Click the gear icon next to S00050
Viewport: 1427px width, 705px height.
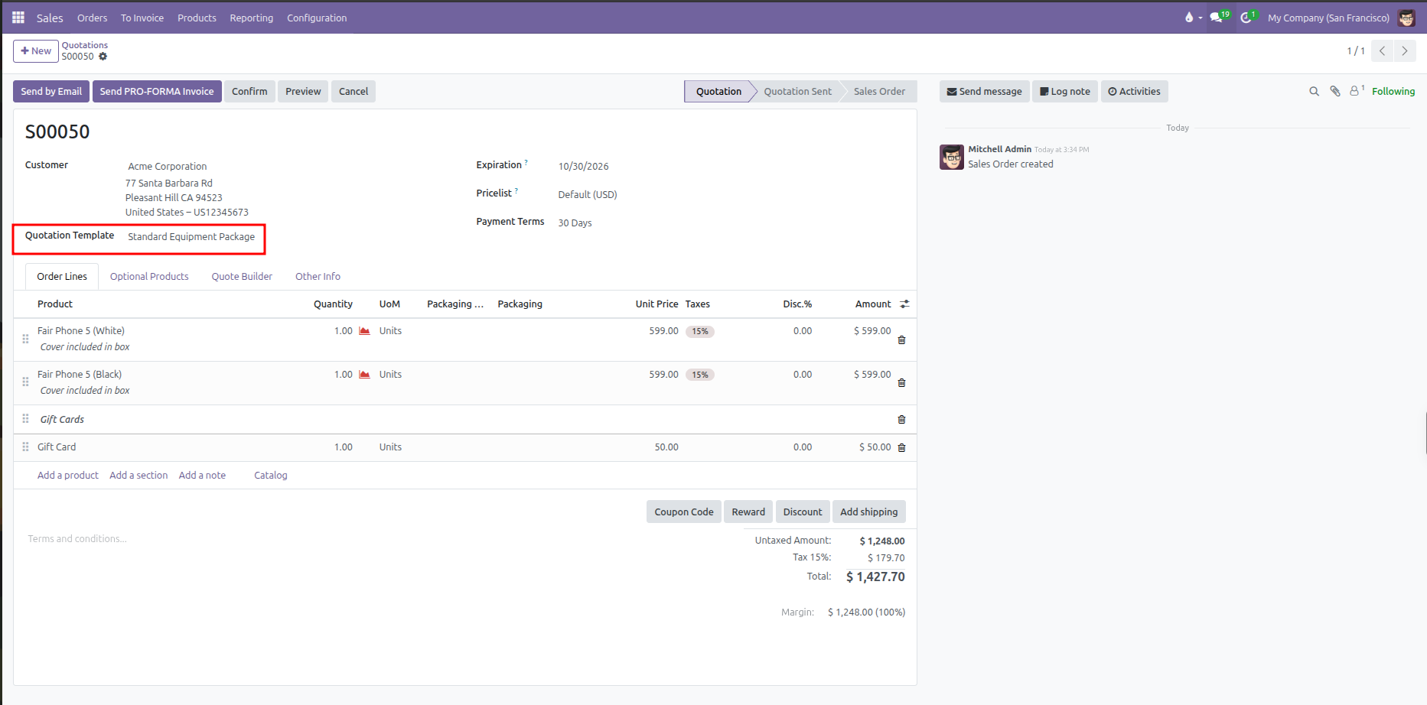[103, 57]
